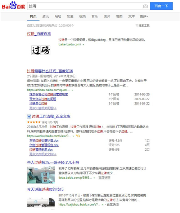Screen dimensions: 180x213
Task: Open camera image search icon
Action: click(x=145, y=6)
